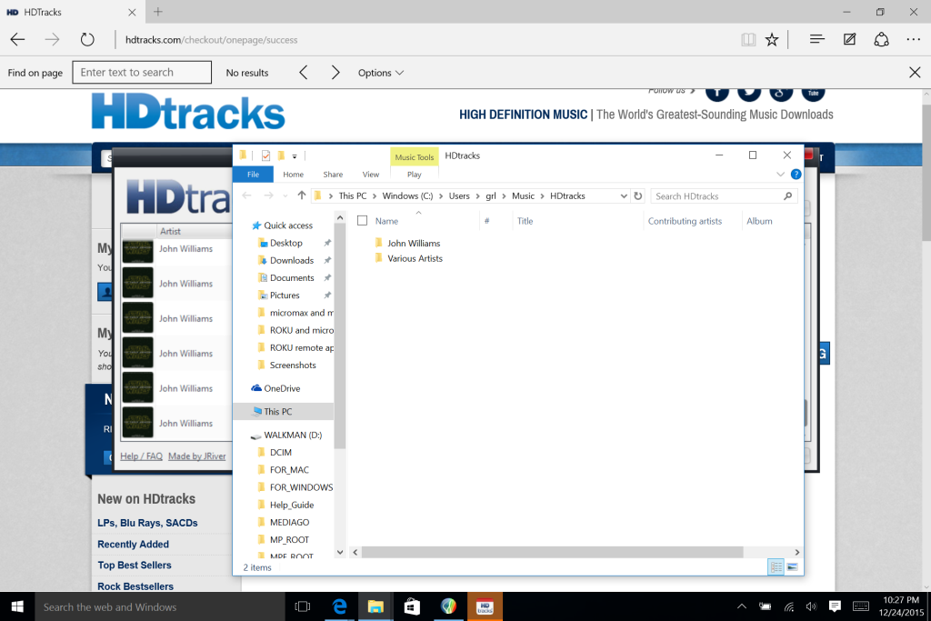Open HDtracks downloader taskbar icon
The image size is (931, 621).
486,606
